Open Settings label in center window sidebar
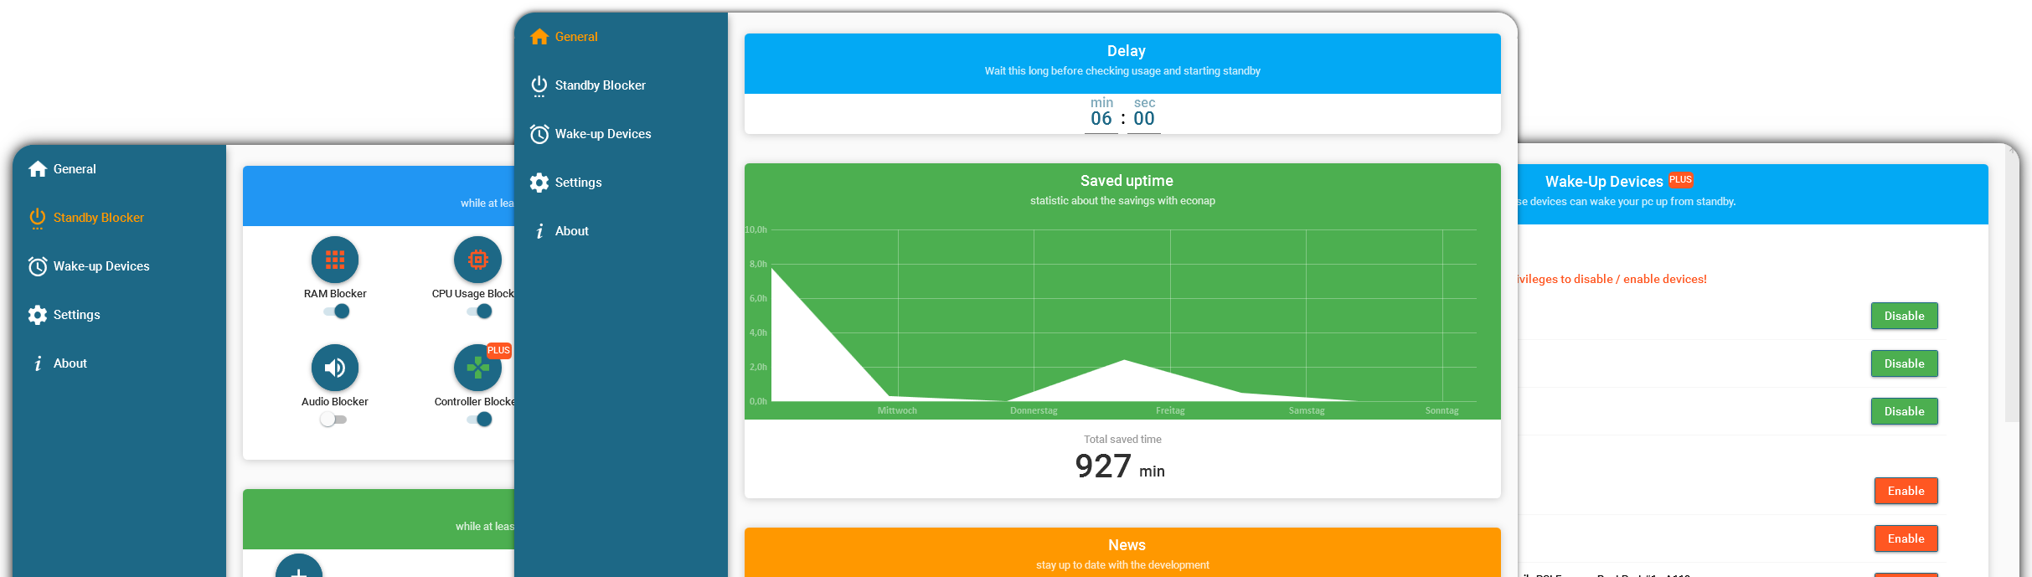 click(579, 183)
